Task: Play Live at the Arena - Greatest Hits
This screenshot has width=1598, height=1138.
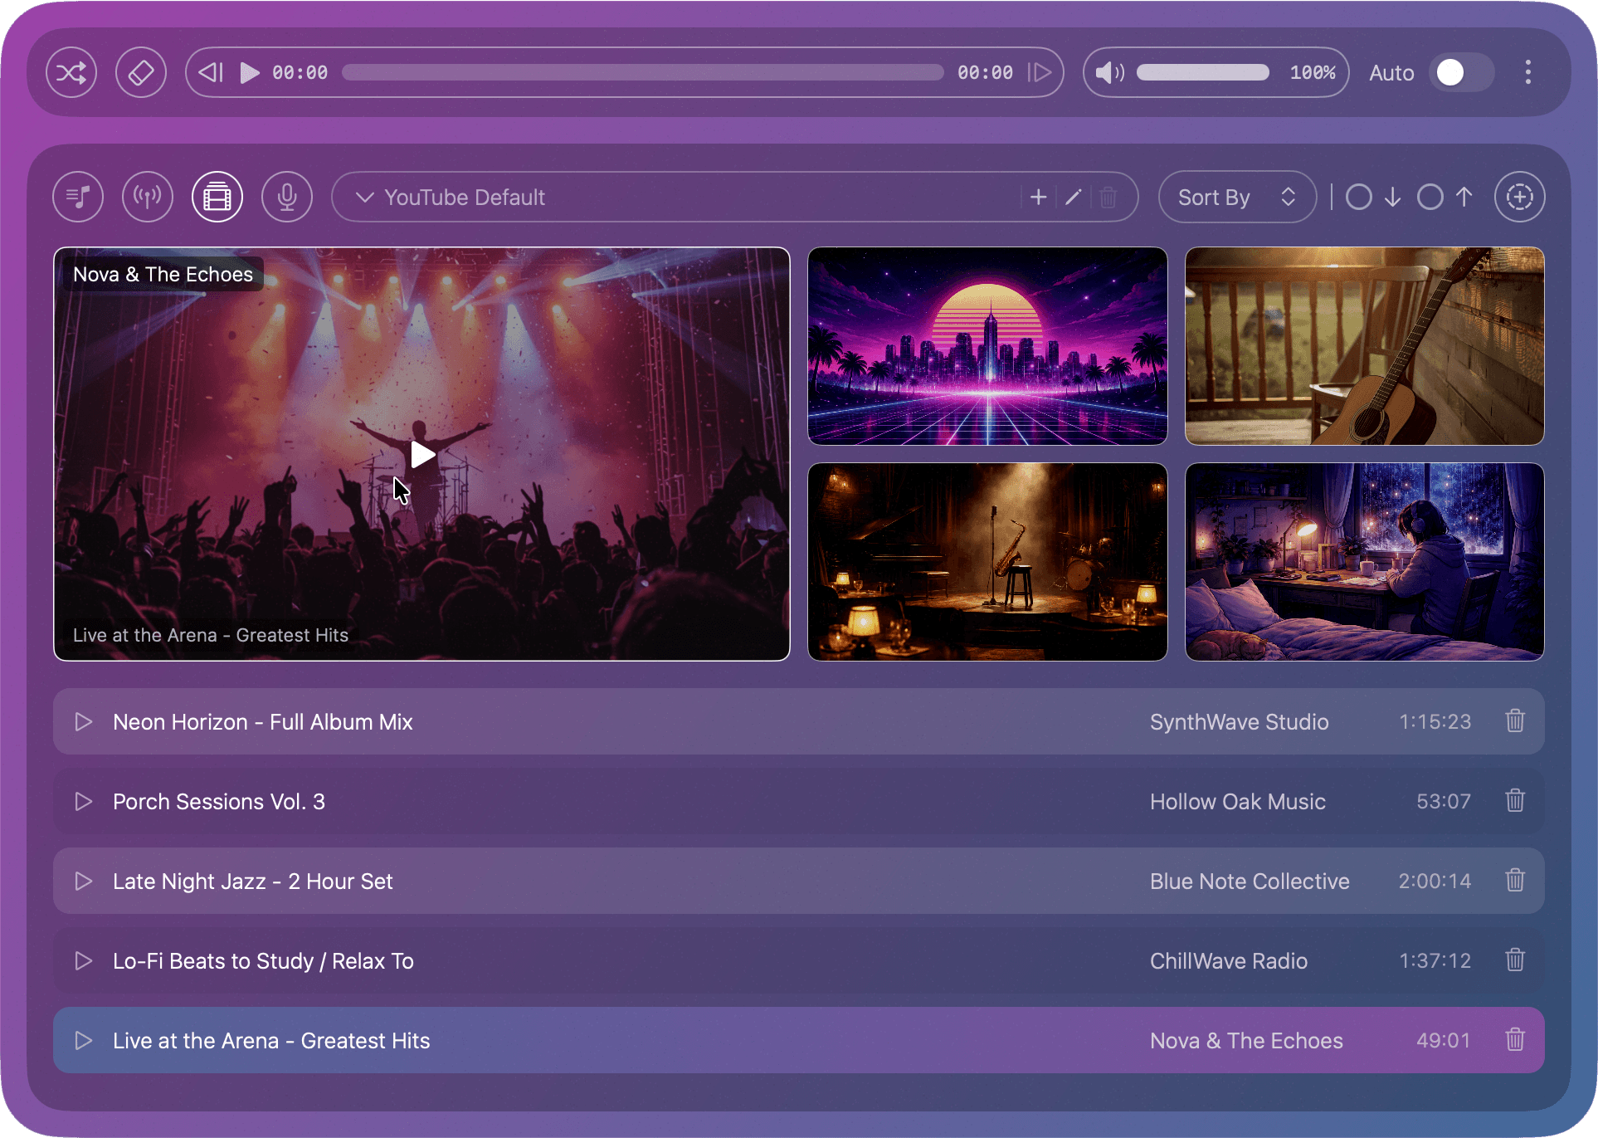Action: [83, 1040]
